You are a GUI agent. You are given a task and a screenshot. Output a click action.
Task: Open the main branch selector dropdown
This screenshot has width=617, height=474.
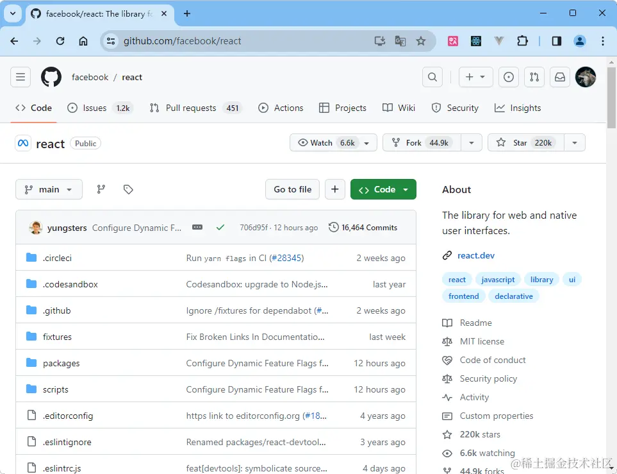49,189
